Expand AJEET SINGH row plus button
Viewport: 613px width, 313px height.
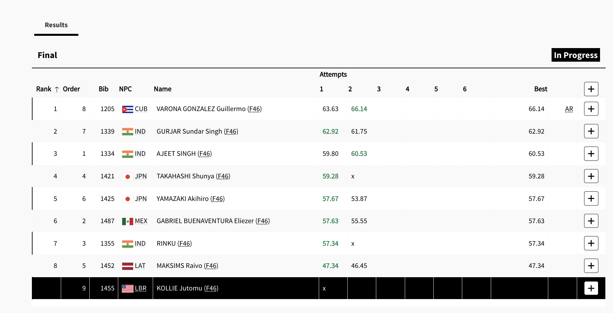pyautogui.click(x=591, y=154)
